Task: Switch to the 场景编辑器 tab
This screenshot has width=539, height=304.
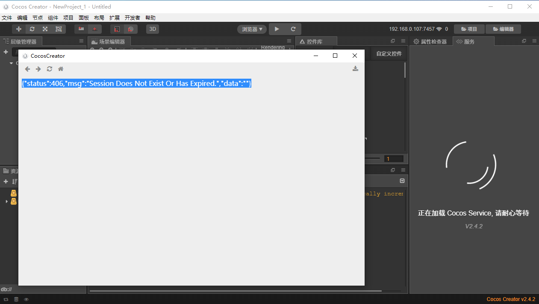Action: click(x=109, y=41)
